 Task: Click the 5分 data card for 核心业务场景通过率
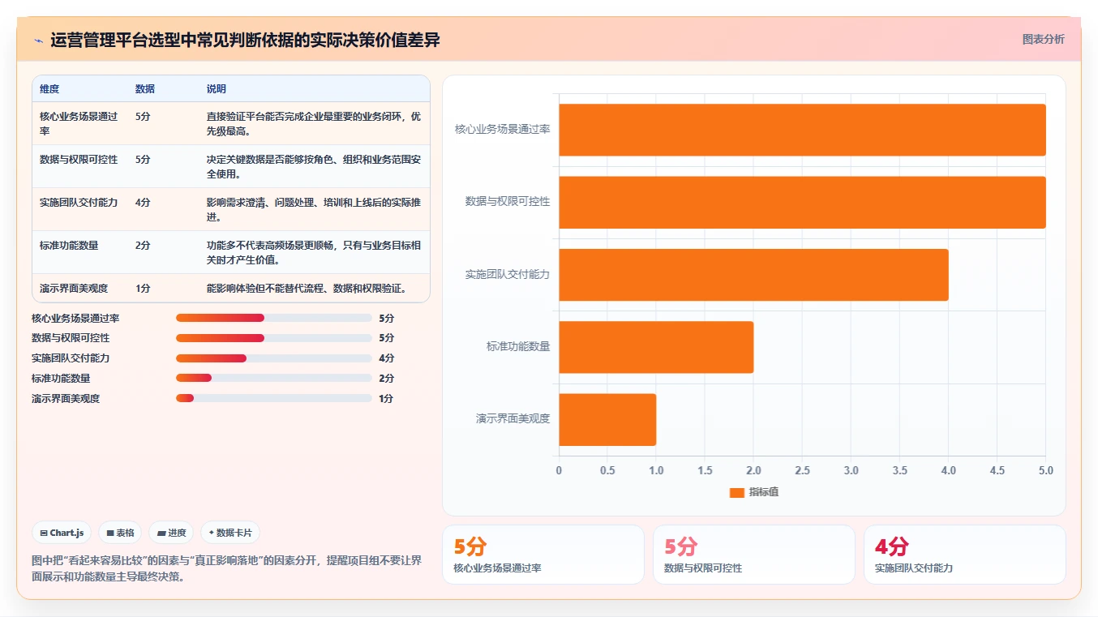point(543,555)
